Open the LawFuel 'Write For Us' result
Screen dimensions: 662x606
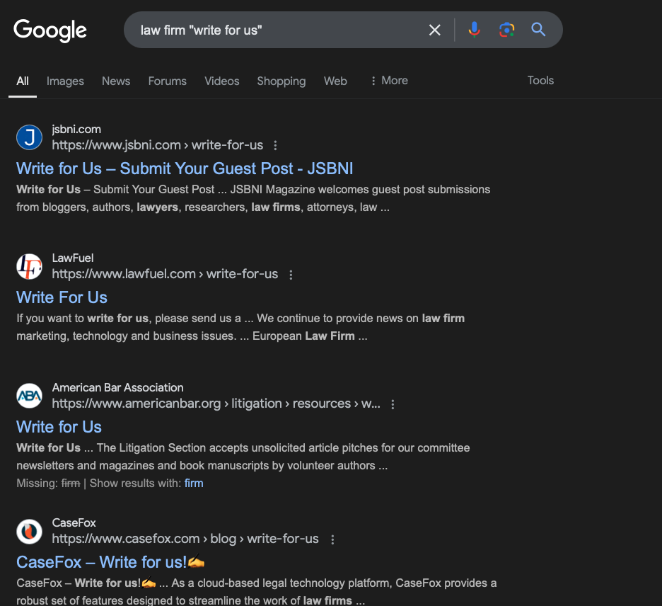(x=62, y=297)
